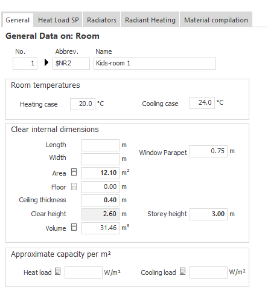Edit Ceiling thickness field showing 0.40
268x307 pixels.
pos(100,200)
